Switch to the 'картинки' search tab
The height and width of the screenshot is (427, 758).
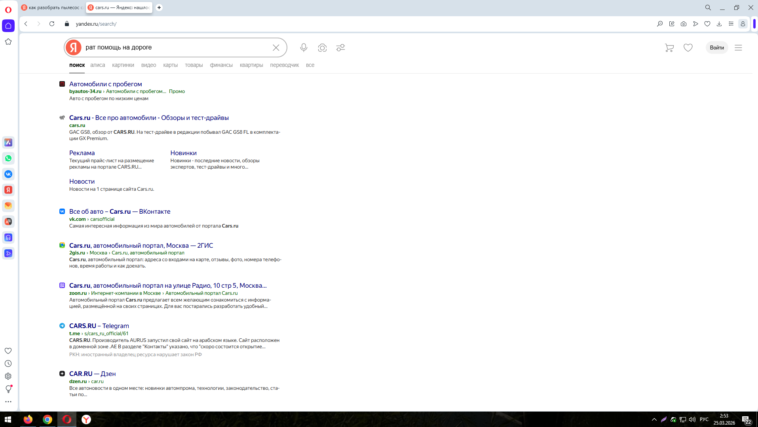coord(123,65)
